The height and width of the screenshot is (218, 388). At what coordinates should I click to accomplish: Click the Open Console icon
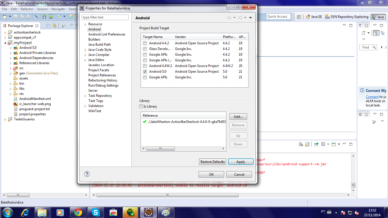(x=334, y=144)
